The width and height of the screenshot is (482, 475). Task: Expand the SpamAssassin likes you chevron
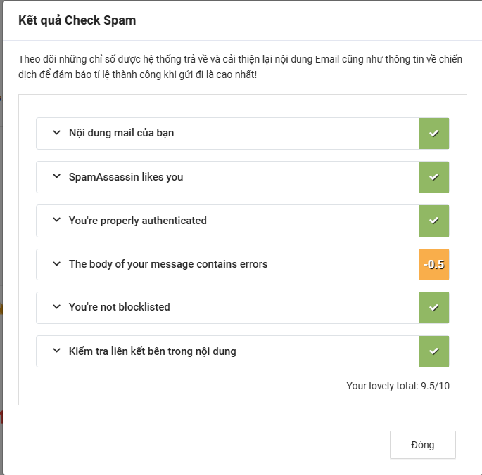tap(56, 177)
